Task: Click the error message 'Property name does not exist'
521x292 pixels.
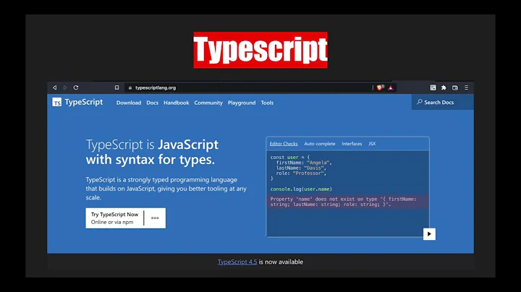Action: click(347, 202)
